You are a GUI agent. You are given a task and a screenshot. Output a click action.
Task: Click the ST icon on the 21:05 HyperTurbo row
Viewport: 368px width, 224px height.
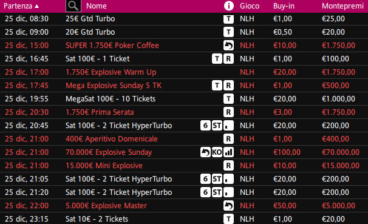click(x=217, y=180)
